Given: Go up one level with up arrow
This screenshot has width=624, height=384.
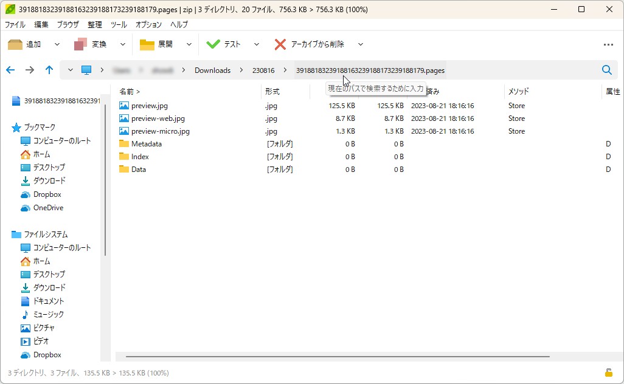Looking at the screenshot, I should [x=49, y=70].
